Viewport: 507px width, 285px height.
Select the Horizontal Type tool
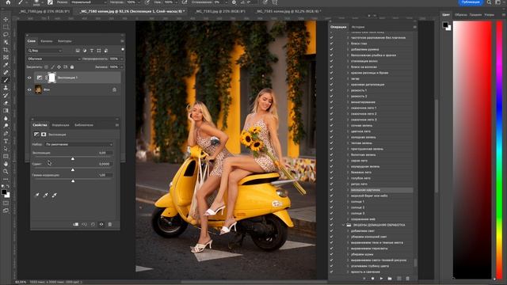(6, 141)
